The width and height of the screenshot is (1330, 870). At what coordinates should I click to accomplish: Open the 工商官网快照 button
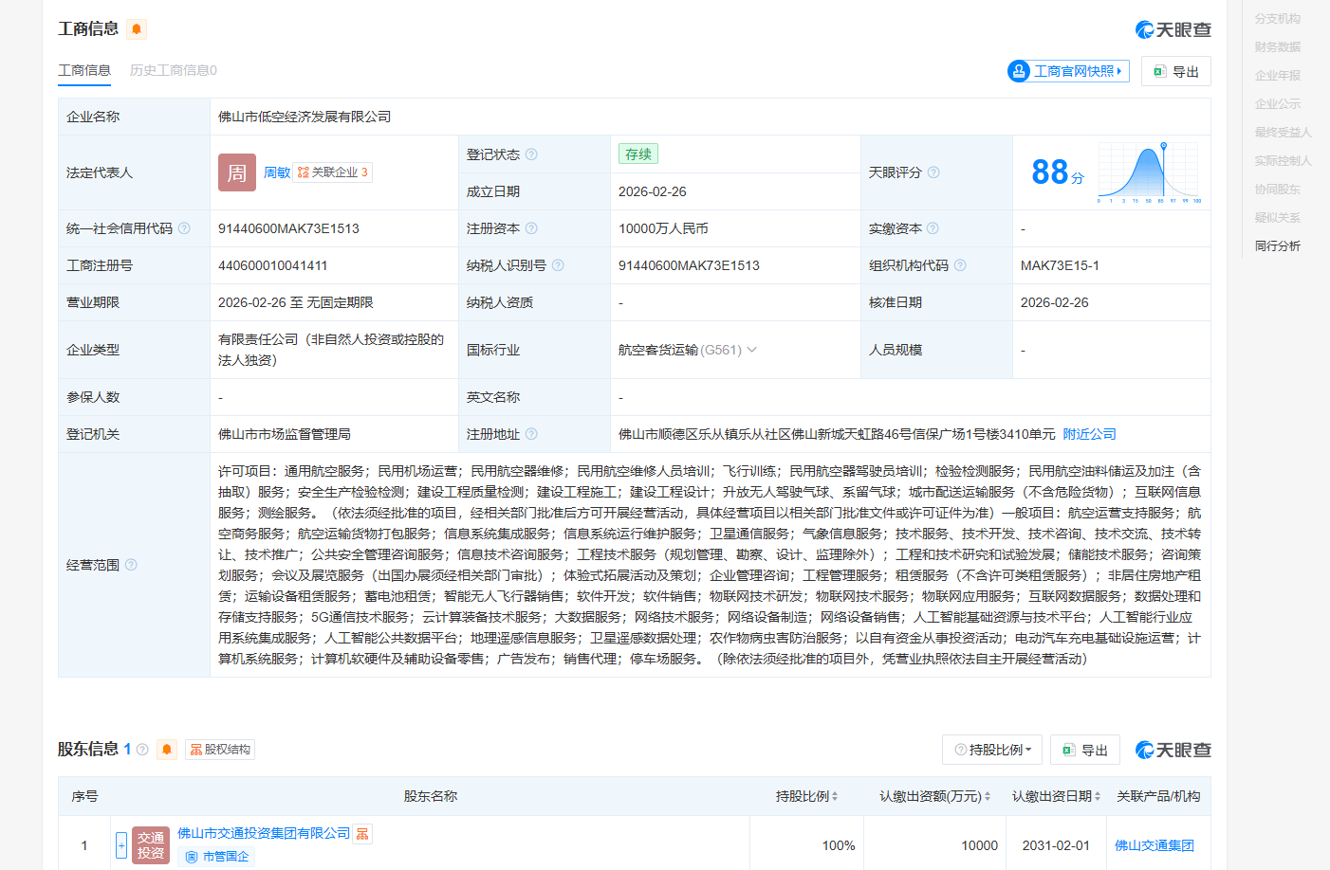point(1068,71)
